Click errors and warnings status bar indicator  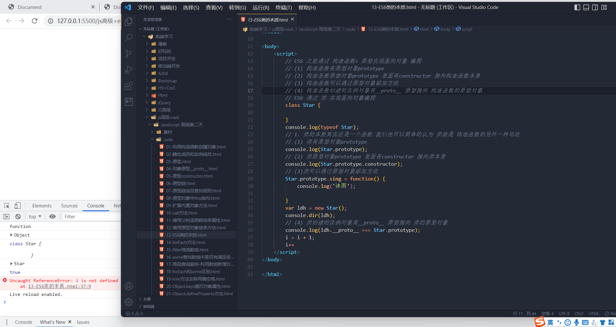(134, 314)
